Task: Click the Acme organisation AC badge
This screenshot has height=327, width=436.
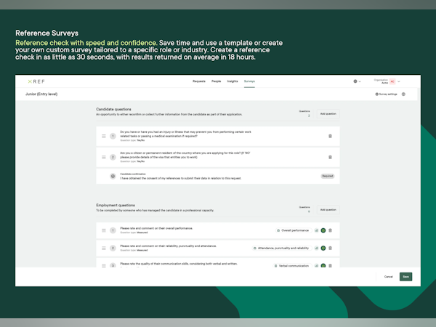Action: pyautogui.click(x=392, y=81)
